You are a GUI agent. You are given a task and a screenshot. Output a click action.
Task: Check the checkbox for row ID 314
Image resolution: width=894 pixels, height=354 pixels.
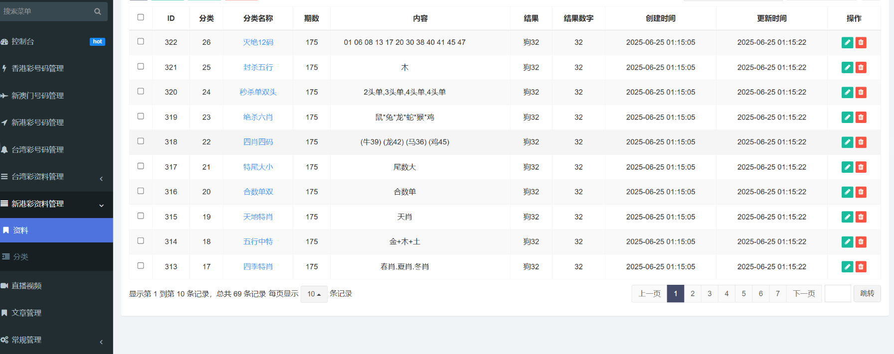pos(141,240)
